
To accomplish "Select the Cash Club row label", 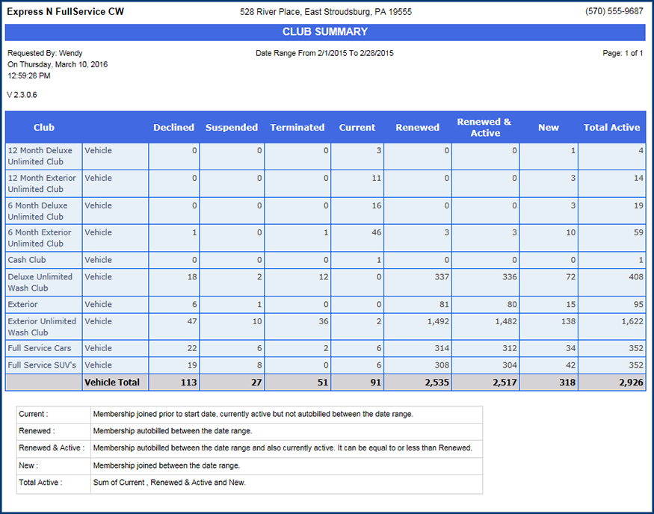I will tap(27, 260).
